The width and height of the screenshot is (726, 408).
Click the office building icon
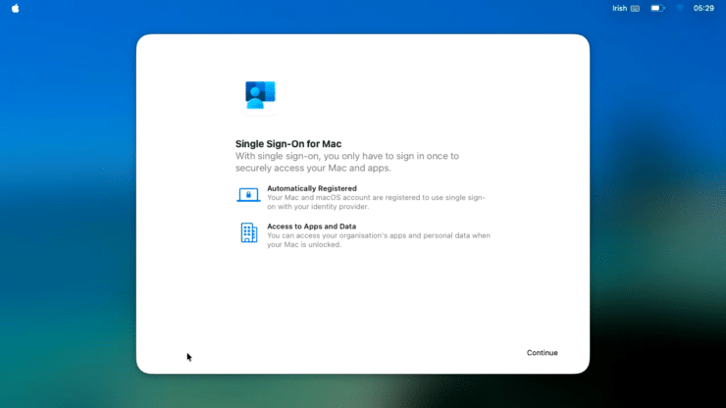click(x=248, y=232)
